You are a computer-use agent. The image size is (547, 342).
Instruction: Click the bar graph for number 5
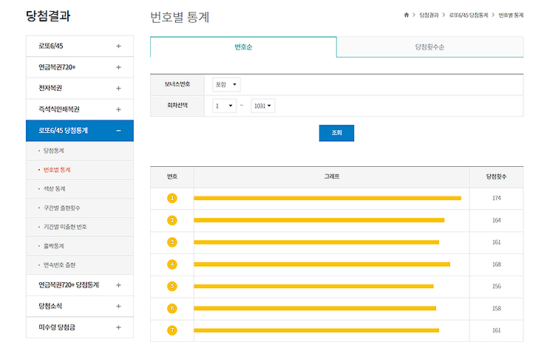(x=313, y=286)
